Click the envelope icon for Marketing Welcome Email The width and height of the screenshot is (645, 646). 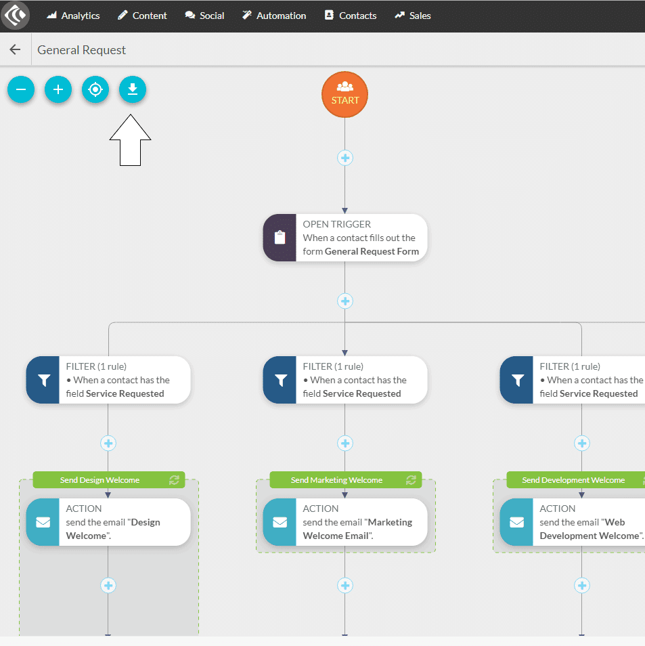280,522
